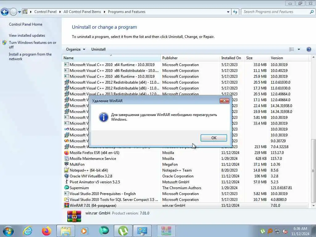Image resolution: width=316 pixels, height=237 pixels.
Task: Sort by the Name column header
Action: tap(111, 58)
